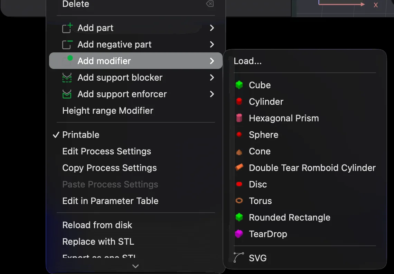Choose the SVG modifier label
This screenshot has width=394, height=274.
tap(257, 258)
